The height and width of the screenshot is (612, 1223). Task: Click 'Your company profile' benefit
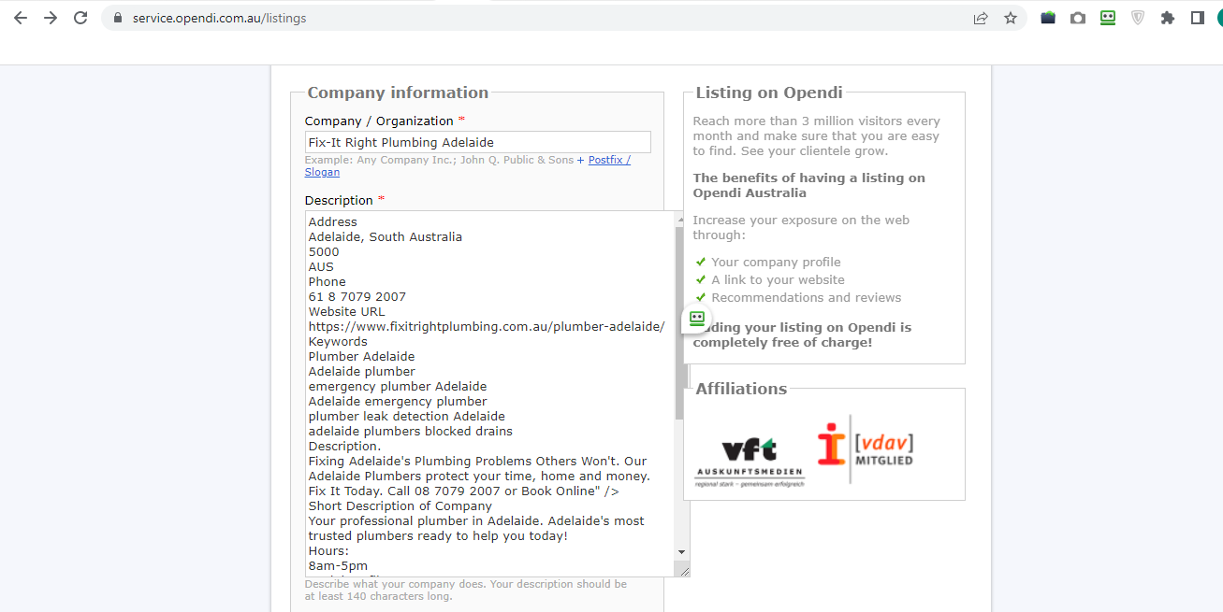coord(776,262)
